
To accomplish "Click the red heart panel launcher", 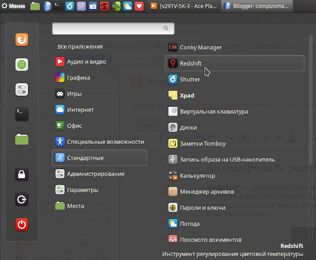I will pos(139,6).
